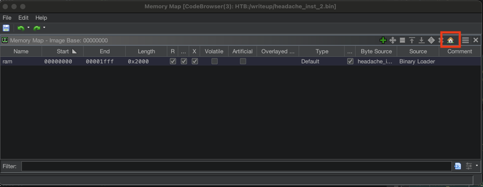
Task: Open the Undo history dropdown arrow
Action: pos(28,28)
